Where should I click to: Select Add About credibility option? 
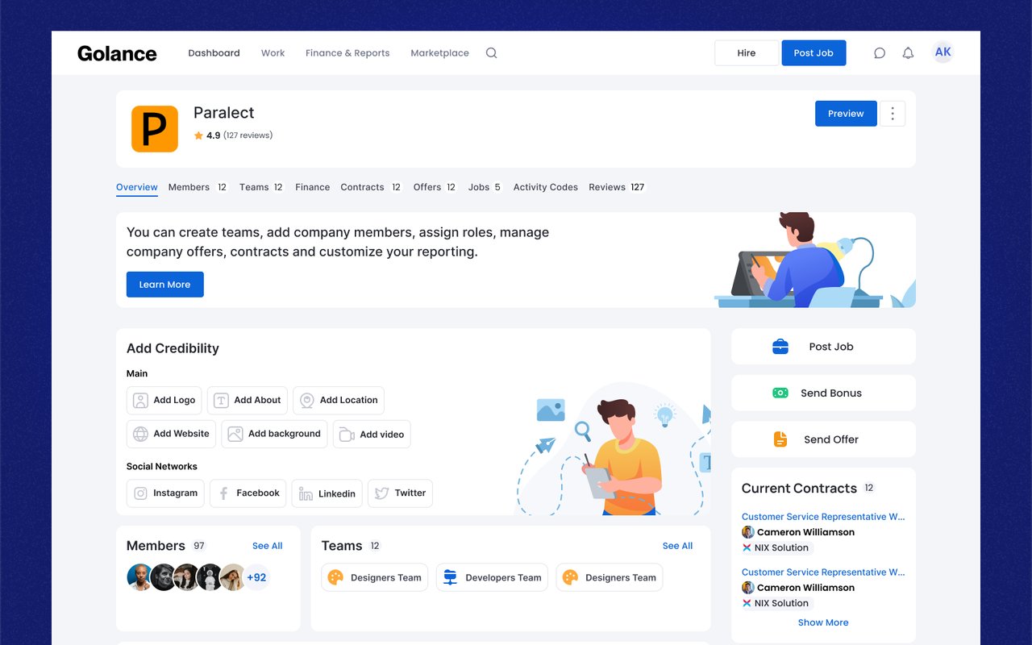pyautogui.click(x=247, y=400)
